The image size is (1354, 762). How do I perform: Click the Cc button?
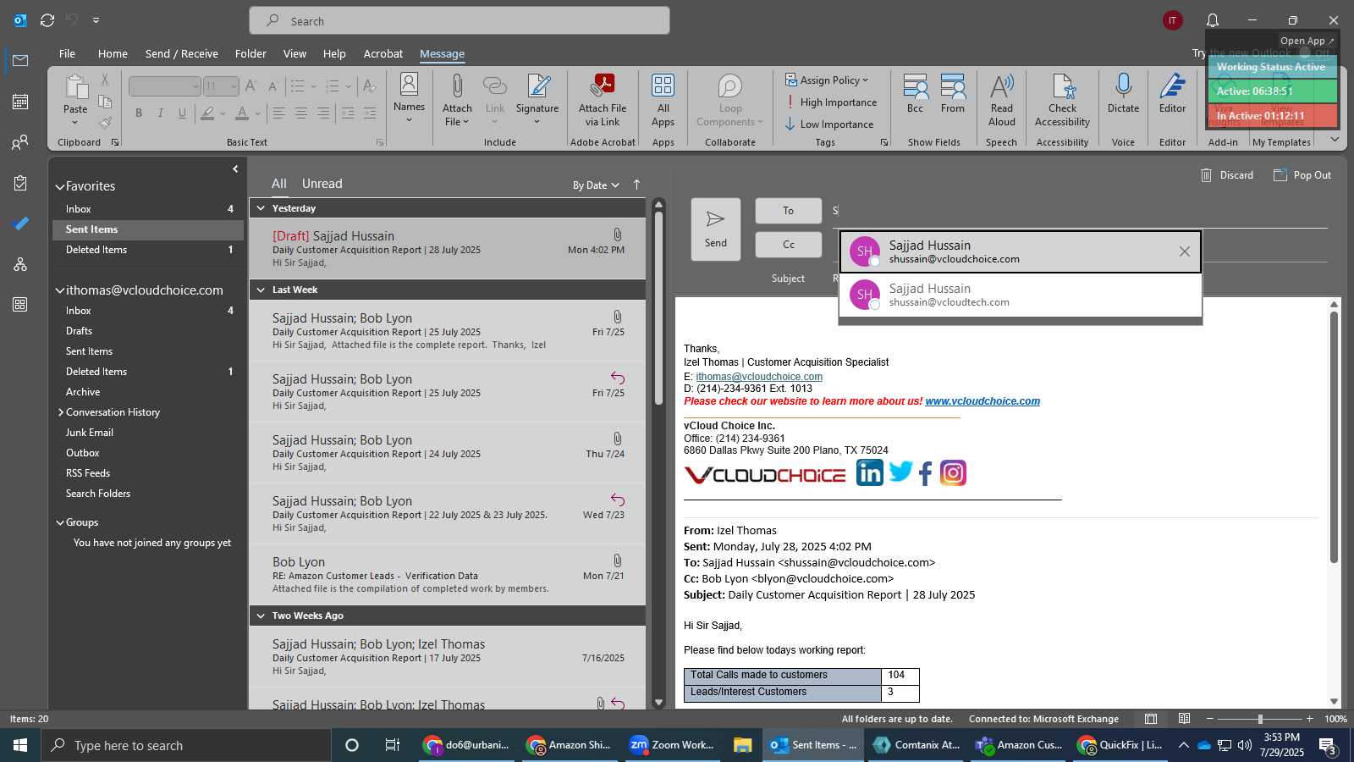pyautogui.click(x=788, y=245)
